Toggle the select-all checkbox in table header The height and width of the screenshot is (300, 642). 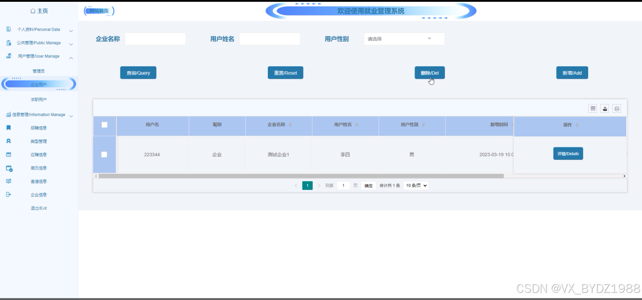(104, 125)
